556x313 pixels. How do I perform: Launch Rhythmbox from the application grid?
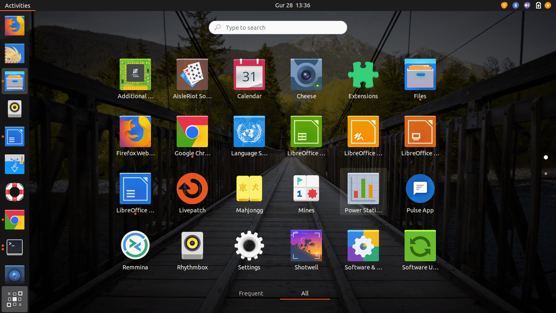click(x=192, y=246)
